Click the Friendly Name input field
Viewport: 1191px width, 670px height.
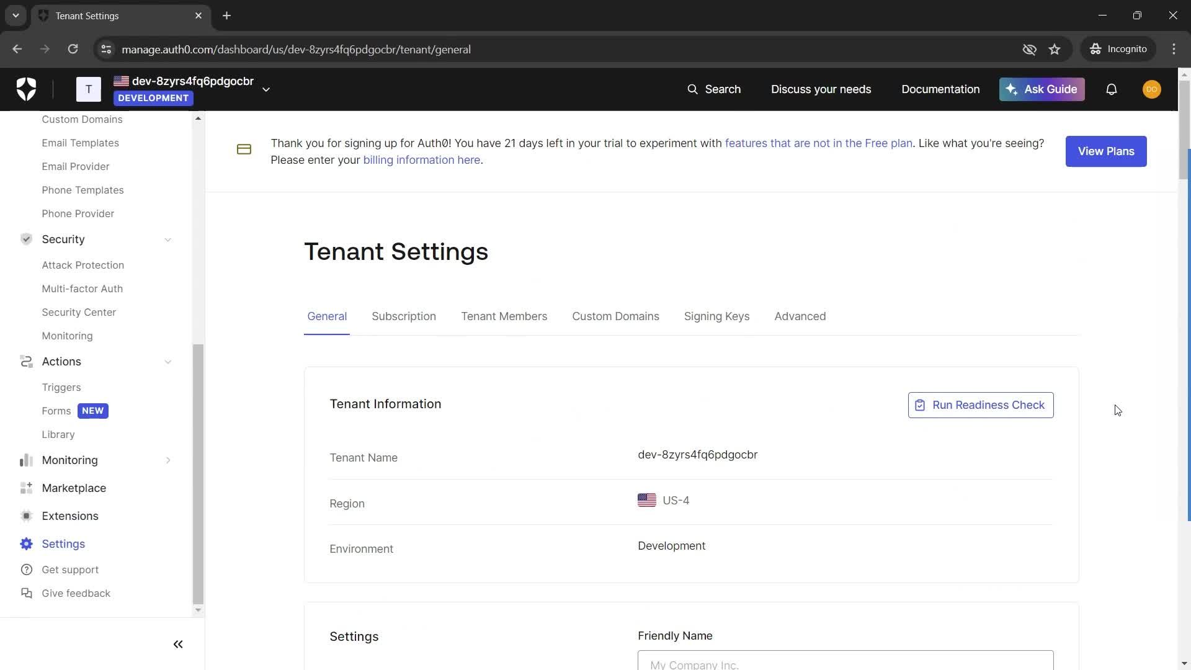pos(845,661)
